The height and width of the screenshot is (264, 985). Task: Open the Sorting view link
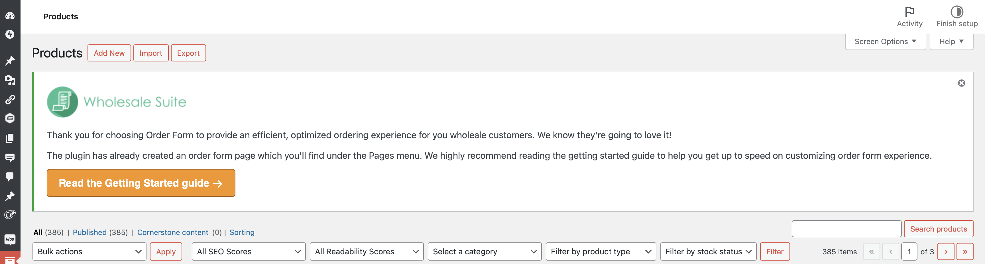click(242, 232)
